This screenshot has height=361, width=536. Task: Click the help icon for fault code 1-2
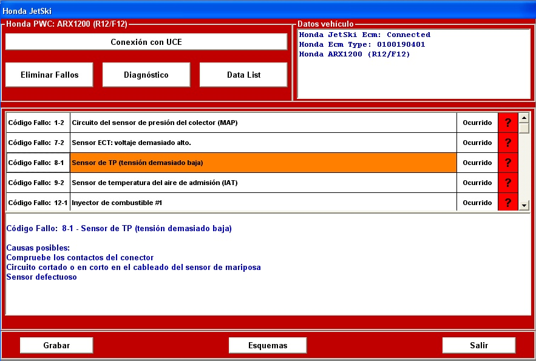point(507,123)
